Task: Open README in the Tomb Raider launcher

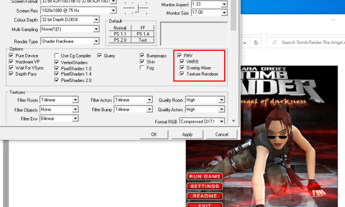Action: [205, 196]
